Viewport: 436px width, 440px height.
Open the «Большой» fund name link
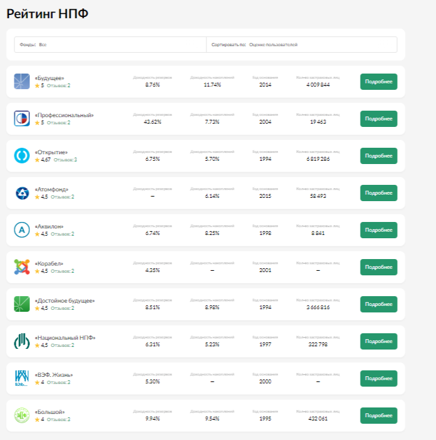[x=49, y=412]
